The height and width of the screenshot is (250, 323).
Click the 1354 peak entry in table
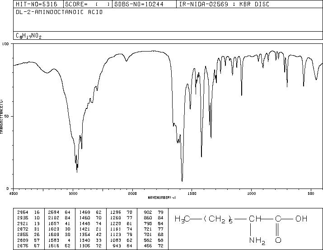[x=90, y=235]
